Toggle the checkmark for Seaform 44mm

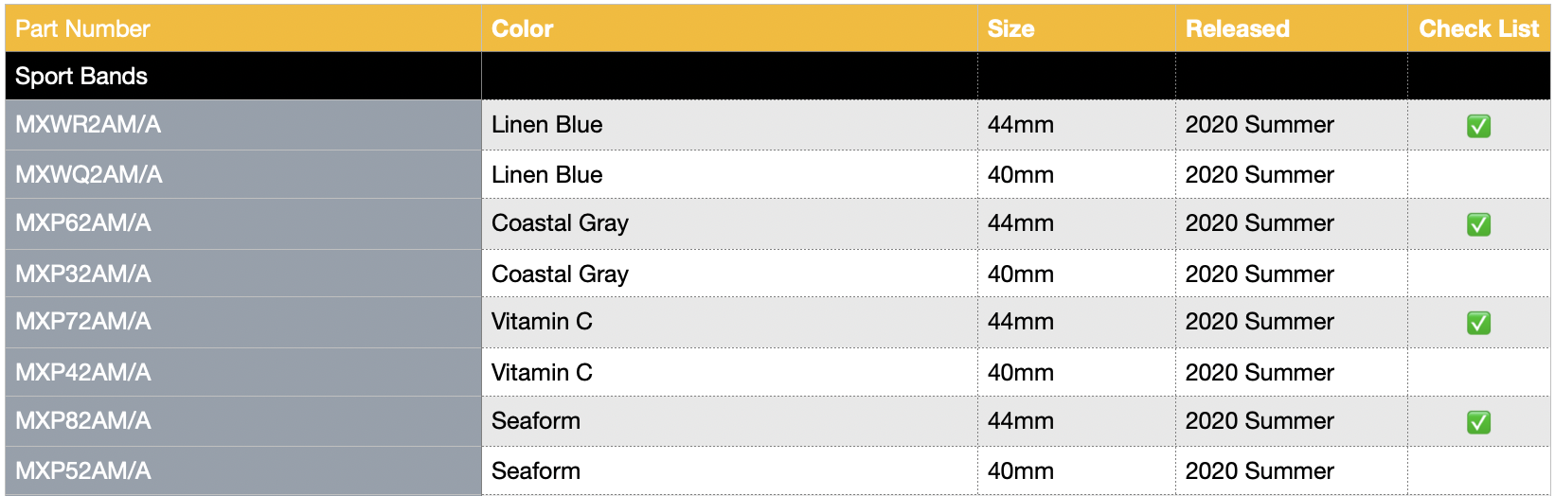(x=1478, y=422)
